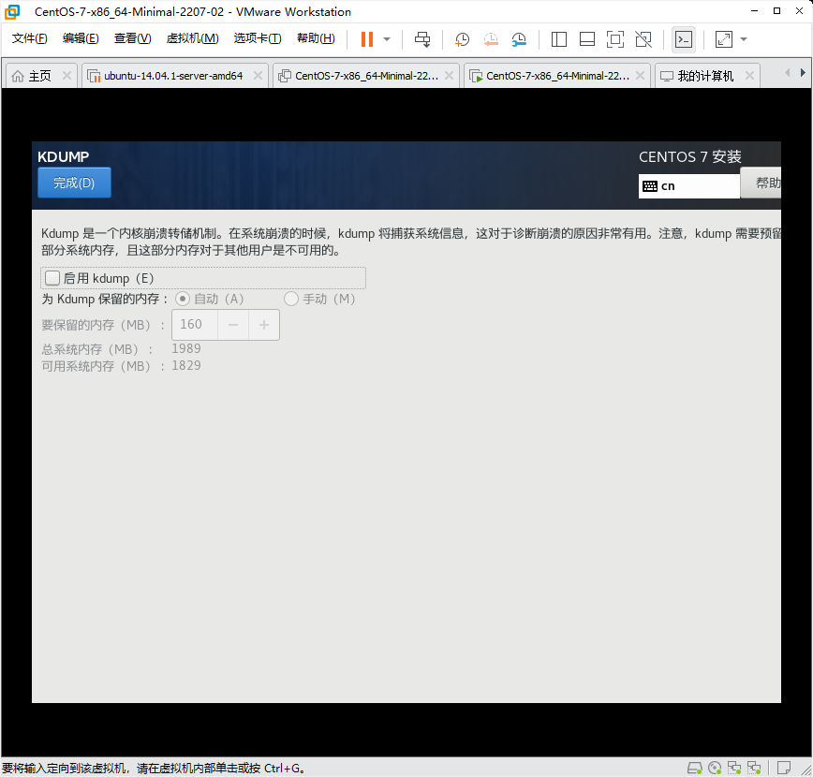Screen dimensions: 813x777
Task: Close the ubuntu-14.04.1-server-amd64 tab
Action: (258, 76)
